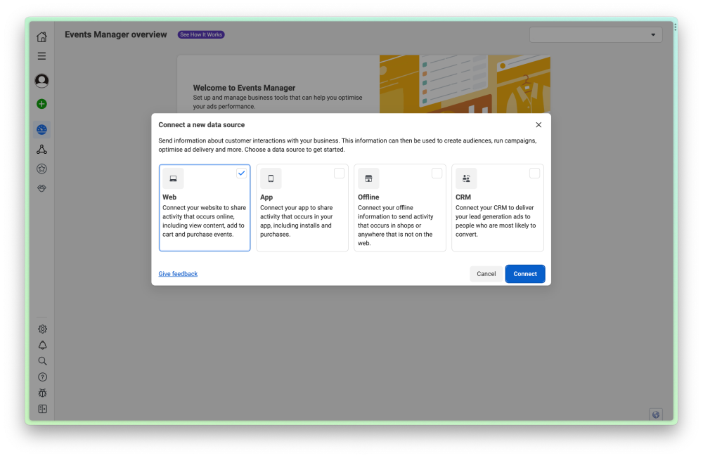Click the green create (plus) icon
The width and height of the screenshot is (703, 458).
pyautogui.click(x=41, y=103)
